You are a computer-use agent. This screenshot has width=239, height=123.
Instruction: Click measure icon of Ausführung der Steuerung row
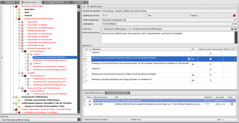28,94
